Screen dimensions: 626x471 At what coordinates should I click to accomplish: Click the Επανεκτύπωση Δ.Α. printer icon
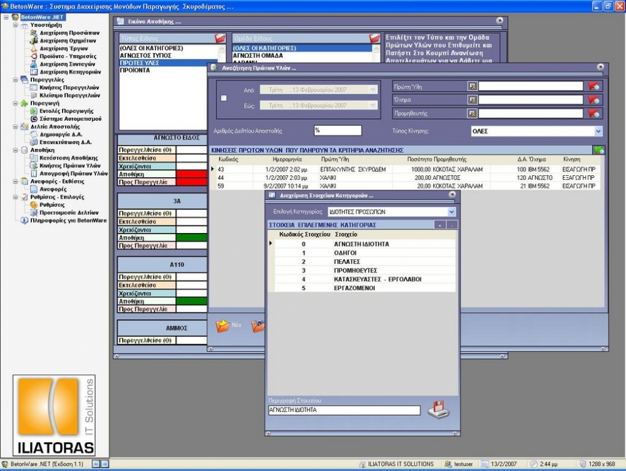tap(34, 142)
